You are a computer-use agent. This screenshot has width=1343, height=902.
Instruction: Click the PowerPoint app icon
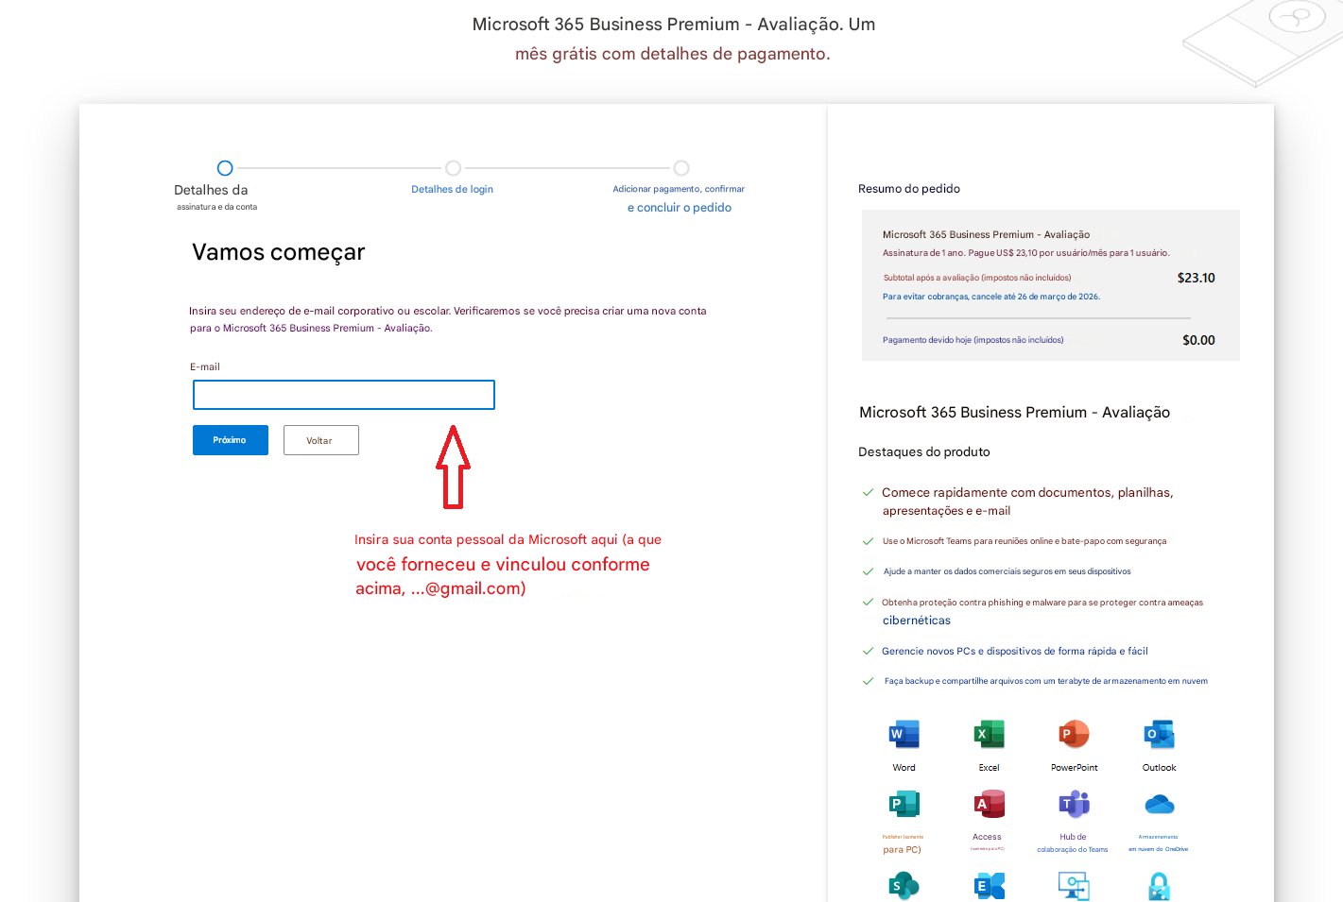click(x=1075, y=734)
